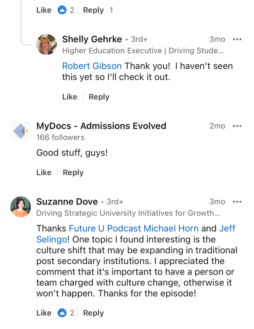This screenshot has height=329, width=254.
Task: Reply to Suzanne Dove's comment
Action: coord(93,313)
